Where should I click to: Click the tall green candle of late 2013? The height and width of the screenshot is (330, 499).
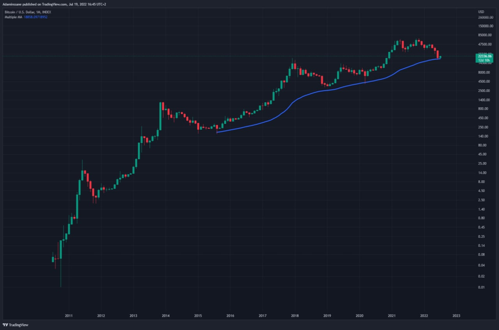(x=160, y=116)
